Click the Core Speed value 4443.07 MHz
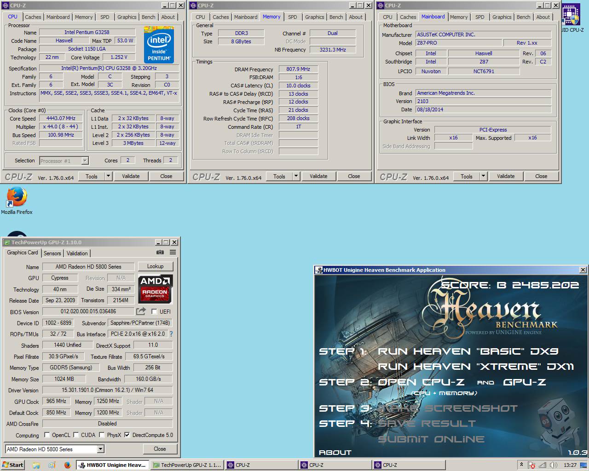 click(x=61, y=118)
